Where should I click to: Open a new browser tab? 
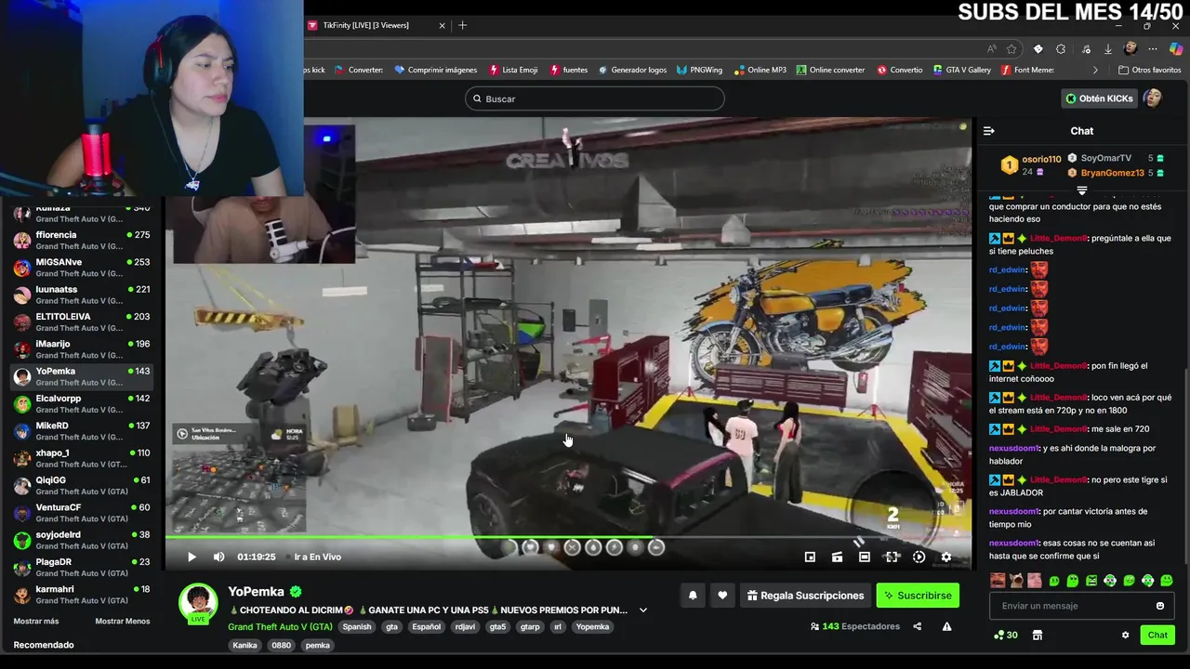(x=463, y=25)
